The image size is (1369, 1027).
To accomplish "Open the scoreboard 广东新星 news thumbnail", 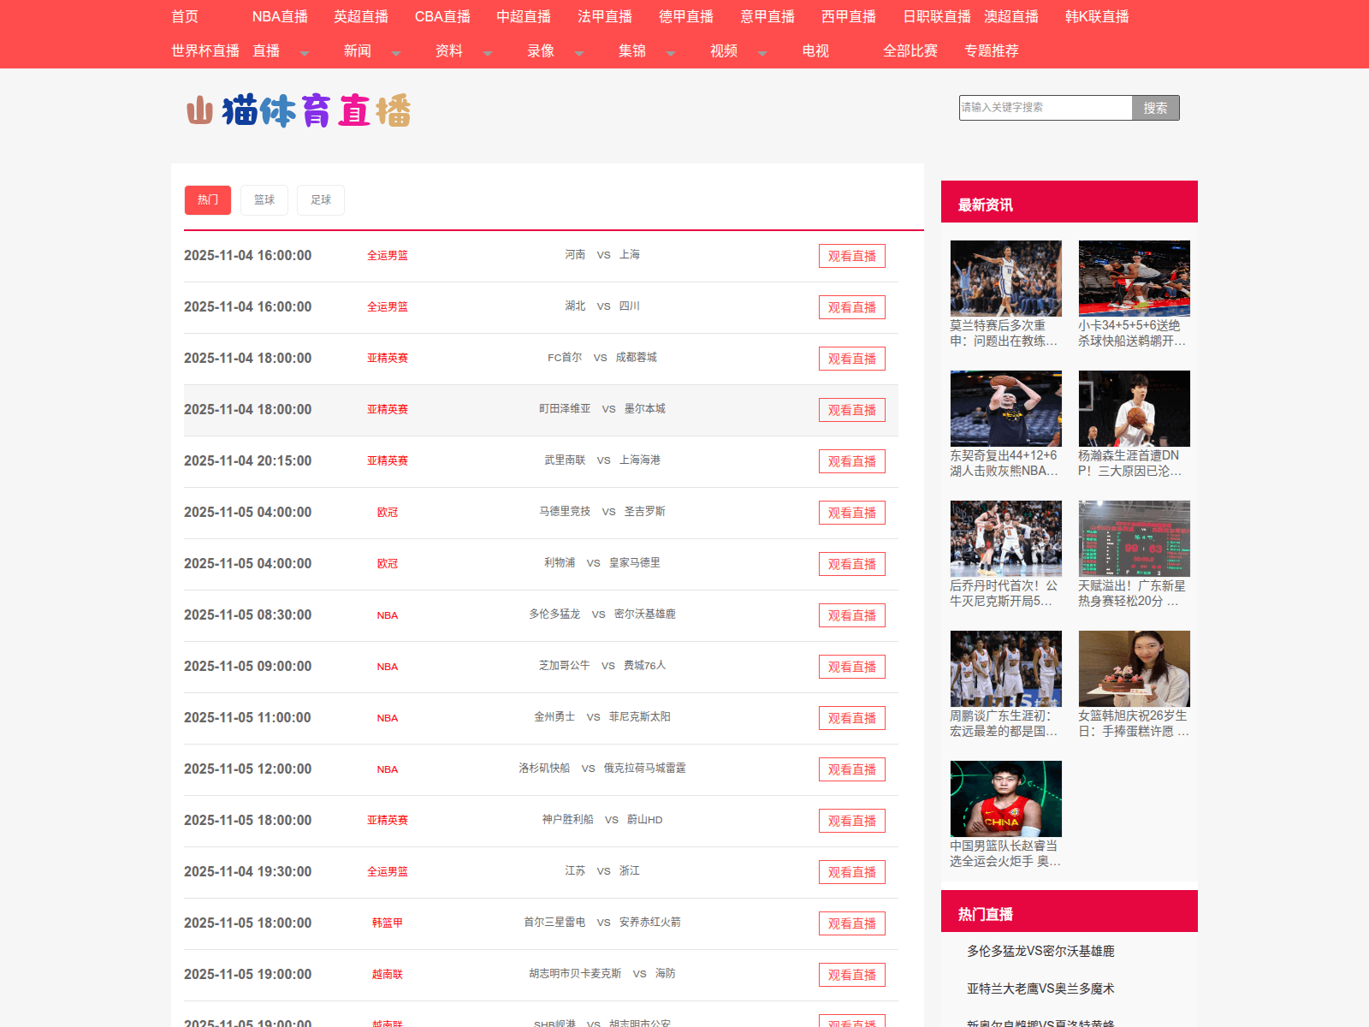I will (x=1134, y=538).
